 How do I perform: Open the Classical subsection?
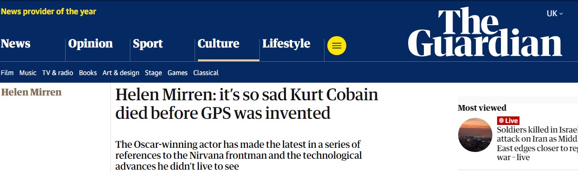206,73
